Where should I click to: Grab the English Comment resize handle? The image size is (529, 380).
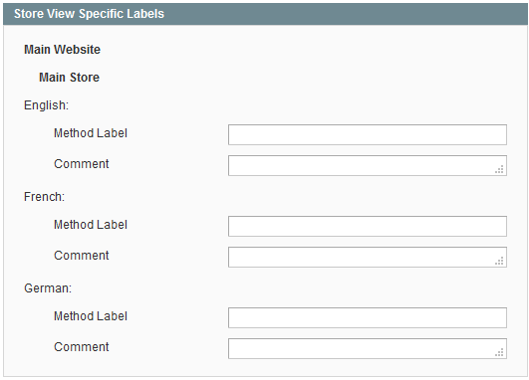pos(499,169)
